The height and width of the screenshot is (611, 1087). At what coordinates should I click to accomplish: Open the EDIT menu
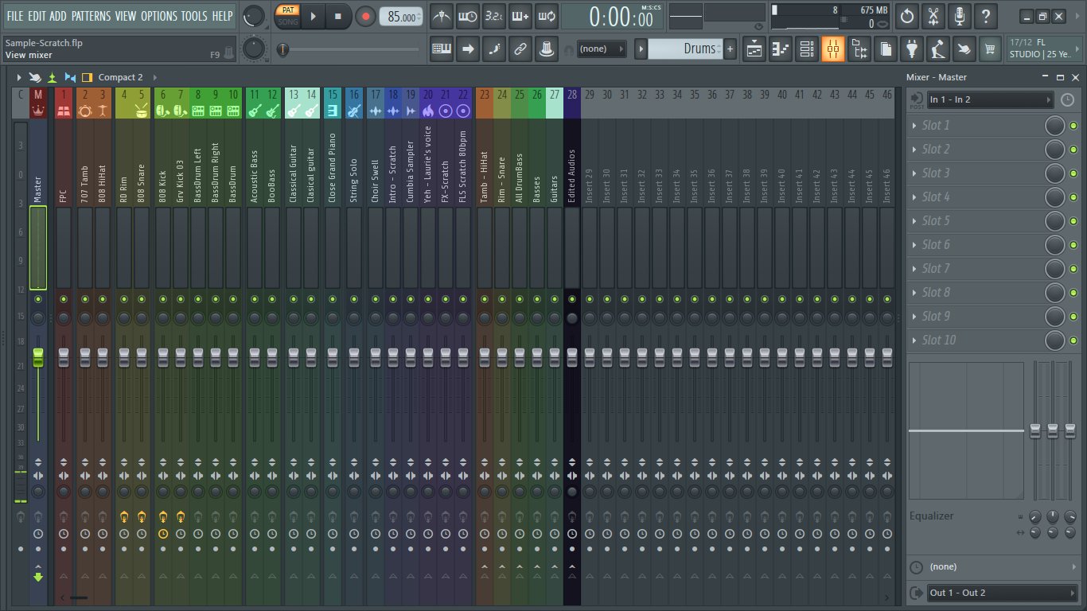point(37,16)
